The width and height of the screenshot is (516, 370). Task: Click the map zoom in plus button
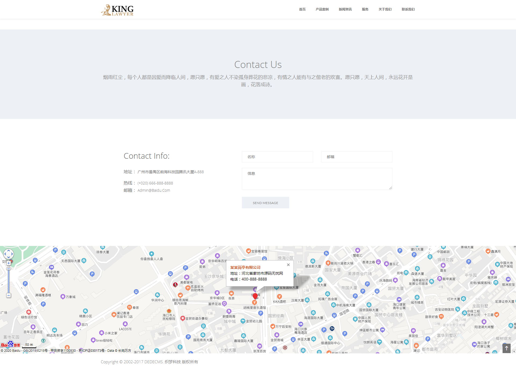coord(9,263)
